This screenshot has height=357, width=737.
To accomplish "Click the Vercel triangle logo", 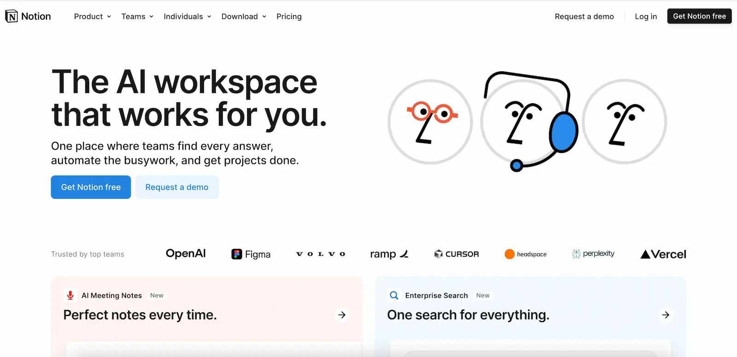I will pos(645,254).
